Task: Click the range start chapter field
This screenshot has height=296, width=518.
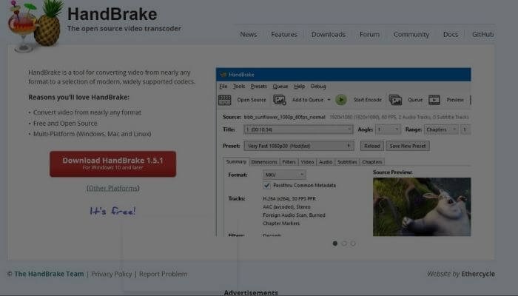Action: tap(465, 129)
